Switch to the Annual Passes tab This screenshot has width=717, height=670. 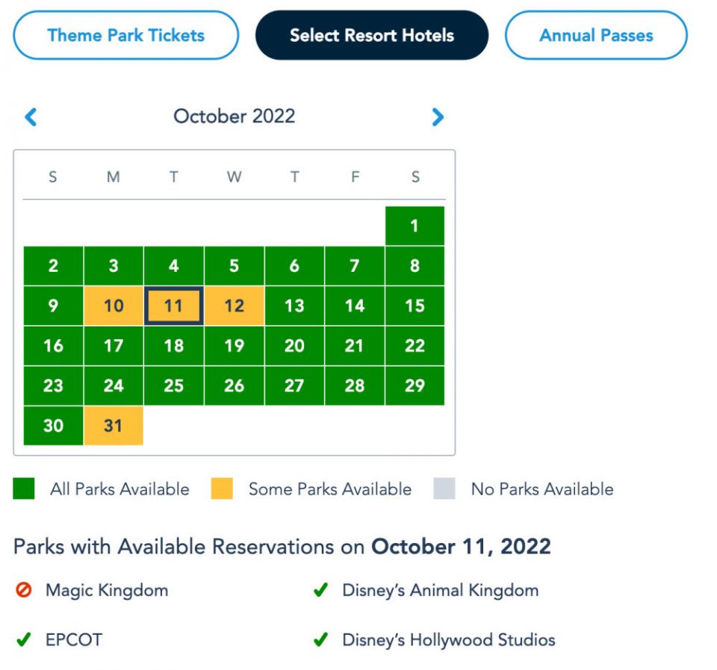tap(595, 34)
